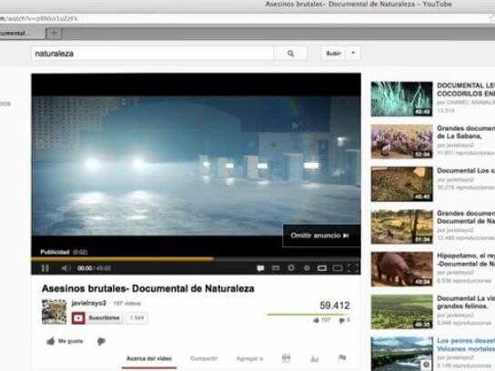Open the Hipopotamo documentary thumbnail
This screenshot has height=371, width=495.
[x=401, y=269]
